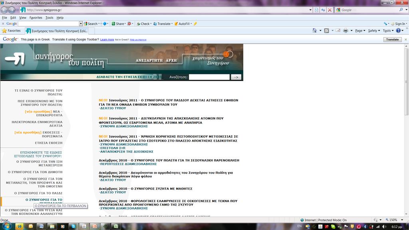This screenshot has width=409, height=230.
Task: Click the vertical page scrollbar thumb
Action: point(406,81)
